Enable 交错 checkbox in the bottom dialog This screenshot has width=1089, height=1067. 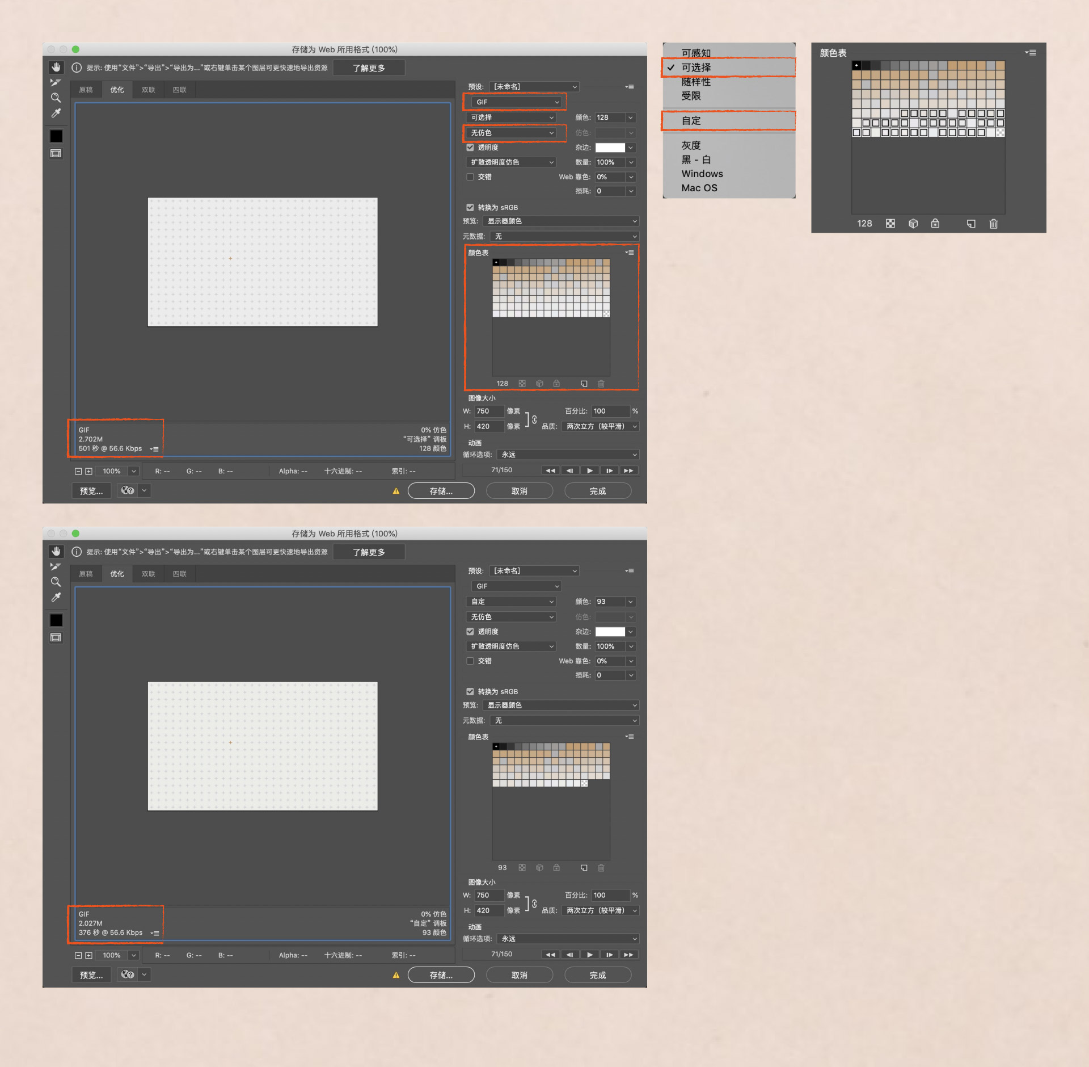(x=470, y=661)
